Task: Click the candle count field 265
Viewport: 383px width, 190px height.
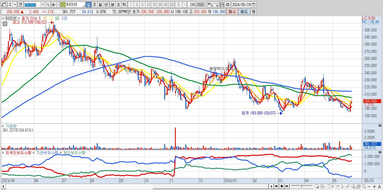Action: [192, 5]
